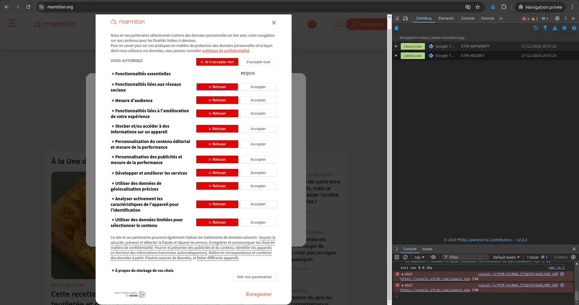Accept 'Développer et améliorer les services'

tap(258, 173)
